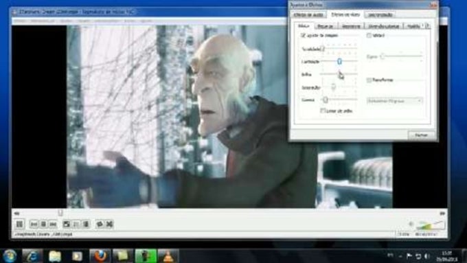The image size is (467, 263).
Task: Show the playlist
Action: point(86,224)
